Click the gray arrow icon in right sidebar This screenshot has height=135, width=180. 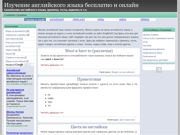[159, 70]
